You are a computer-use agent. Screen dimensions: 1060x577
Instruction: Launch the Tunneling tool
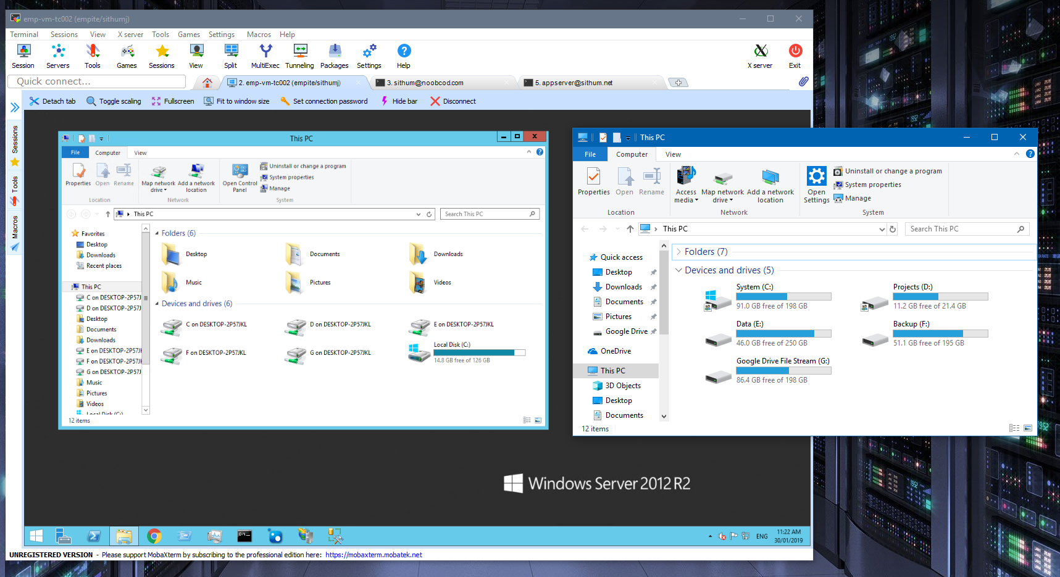(299, 56)
